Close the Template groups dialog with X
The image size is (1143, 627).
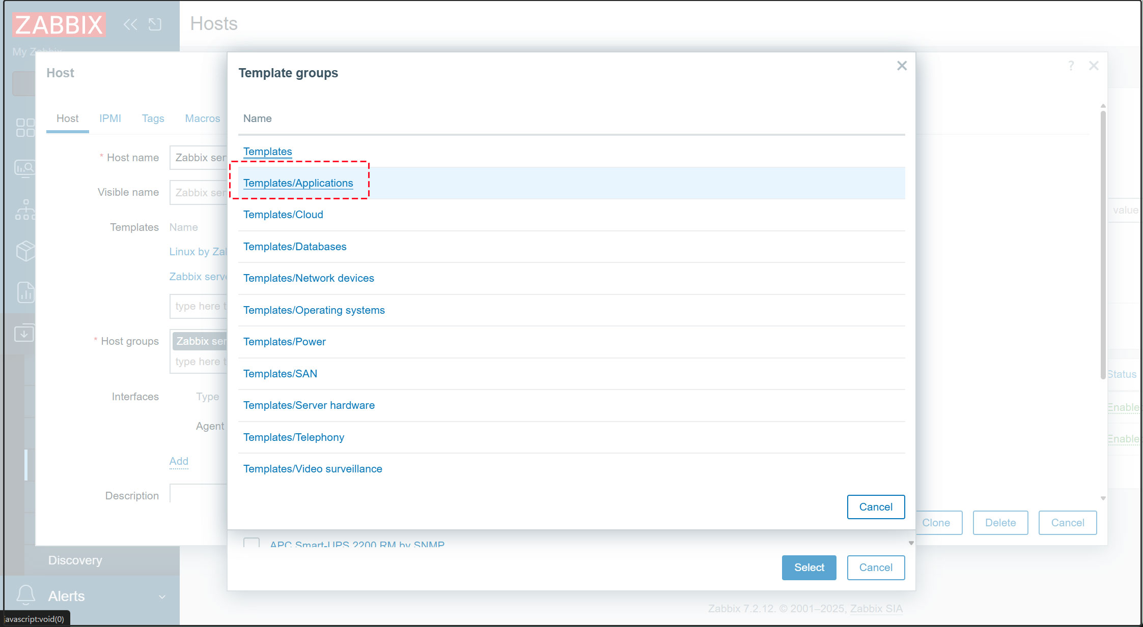tap(902, 66)
